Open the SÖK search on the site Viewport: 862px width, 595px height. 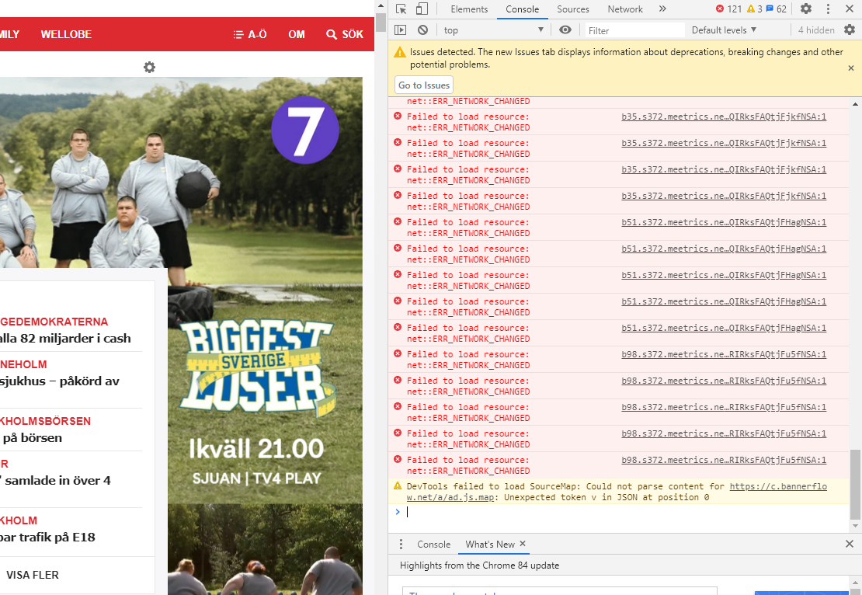point(345,35)
